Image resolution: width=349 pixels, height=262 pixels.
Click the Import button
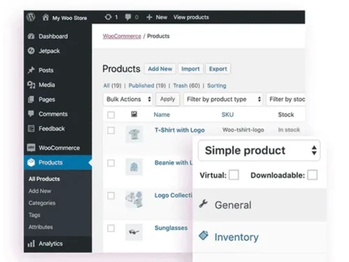tap(191, 69)
